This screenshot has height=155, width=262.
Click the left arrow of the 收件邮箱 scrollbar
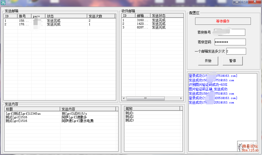[x=124, y=99]
